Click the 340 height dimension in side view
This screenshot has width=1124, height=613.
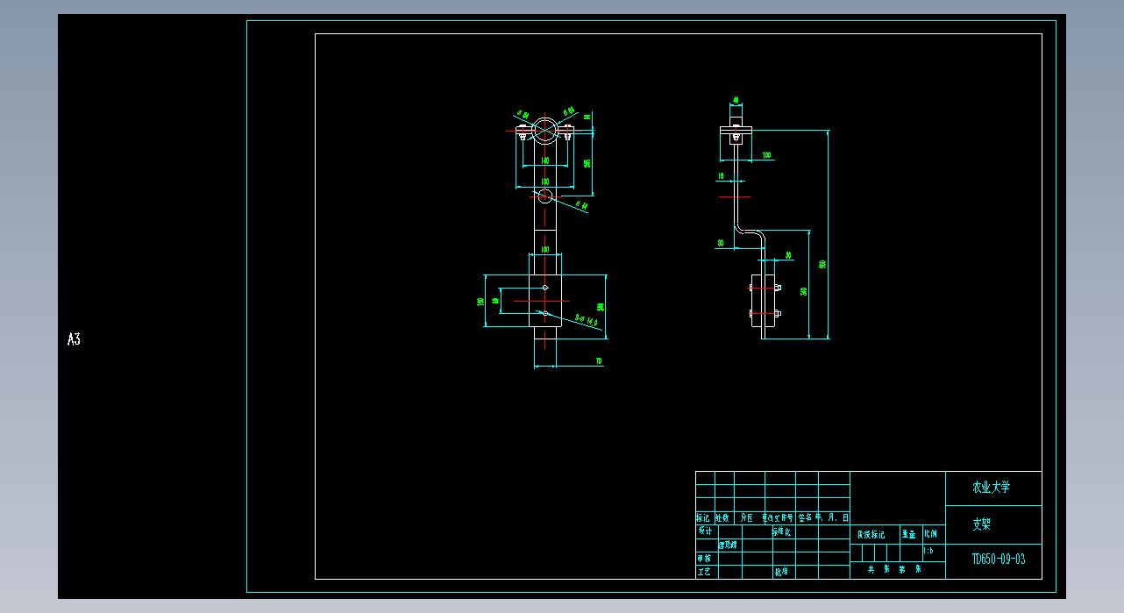(803, 291)
